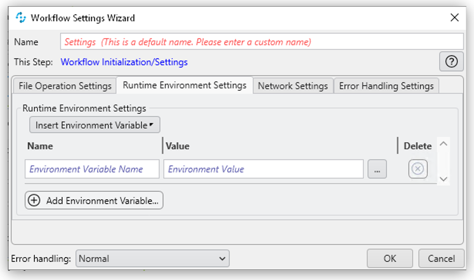Open the help icon
Viewport: 474px width, 280px height.
point(451,62)
